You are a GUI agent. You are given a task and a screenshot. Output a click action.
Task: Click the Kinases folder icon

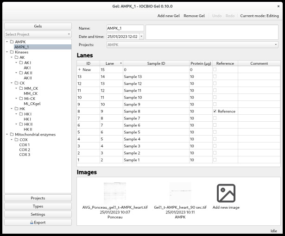12,52
